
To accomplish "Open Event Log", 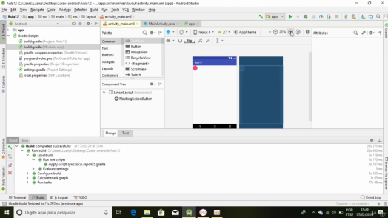I will [x=370, y=197].
